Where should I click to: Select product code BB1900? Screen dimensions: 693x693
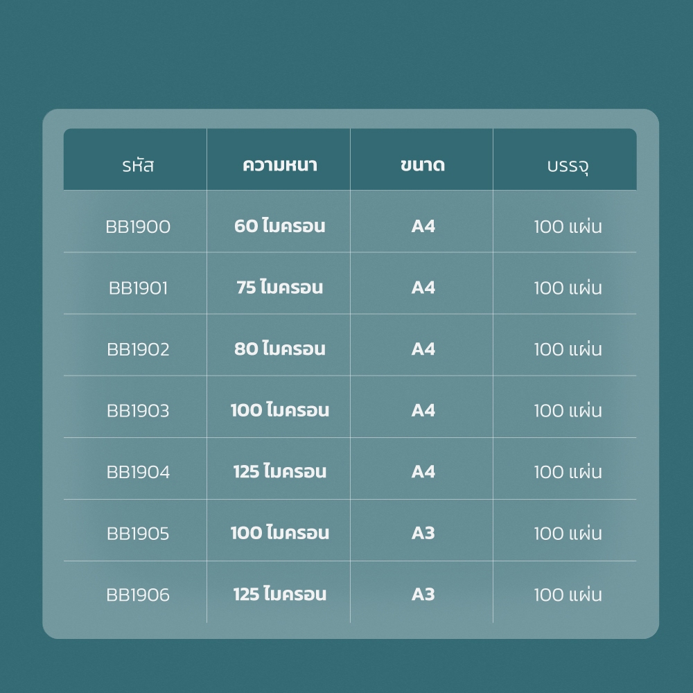[x=138, y=227]
